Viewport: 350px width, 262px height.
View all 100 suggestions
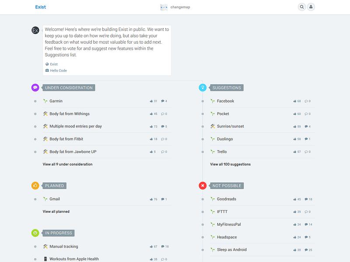pos(230,164)
